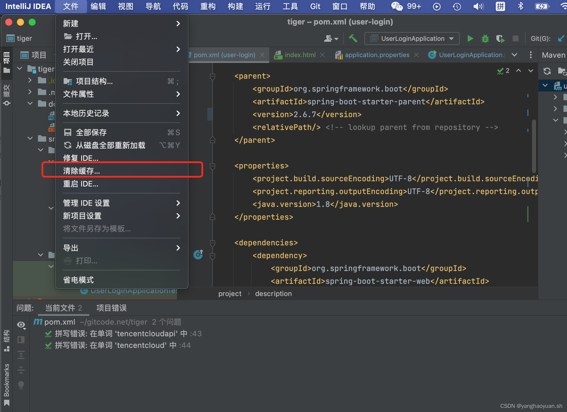This screenshot has height=412, width=567.
Task: Update project via the blue Git arrow icon
Action: [x=561, y=38]
